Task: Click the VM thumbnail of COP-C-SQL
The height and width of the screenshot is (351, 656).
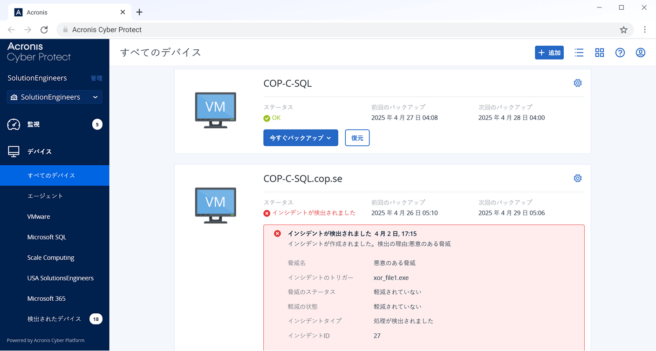Action: (x=215, y=110)
